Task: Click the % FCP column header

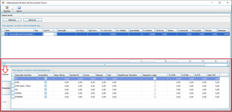Action: tap(200, 75)
